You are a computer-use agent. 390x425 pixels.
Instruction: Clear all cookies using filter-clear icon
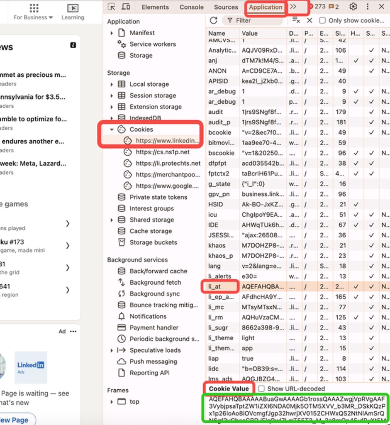(296, 20)
